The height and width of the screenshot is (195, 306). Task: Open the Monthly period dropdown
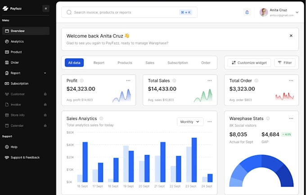point(190,122)
